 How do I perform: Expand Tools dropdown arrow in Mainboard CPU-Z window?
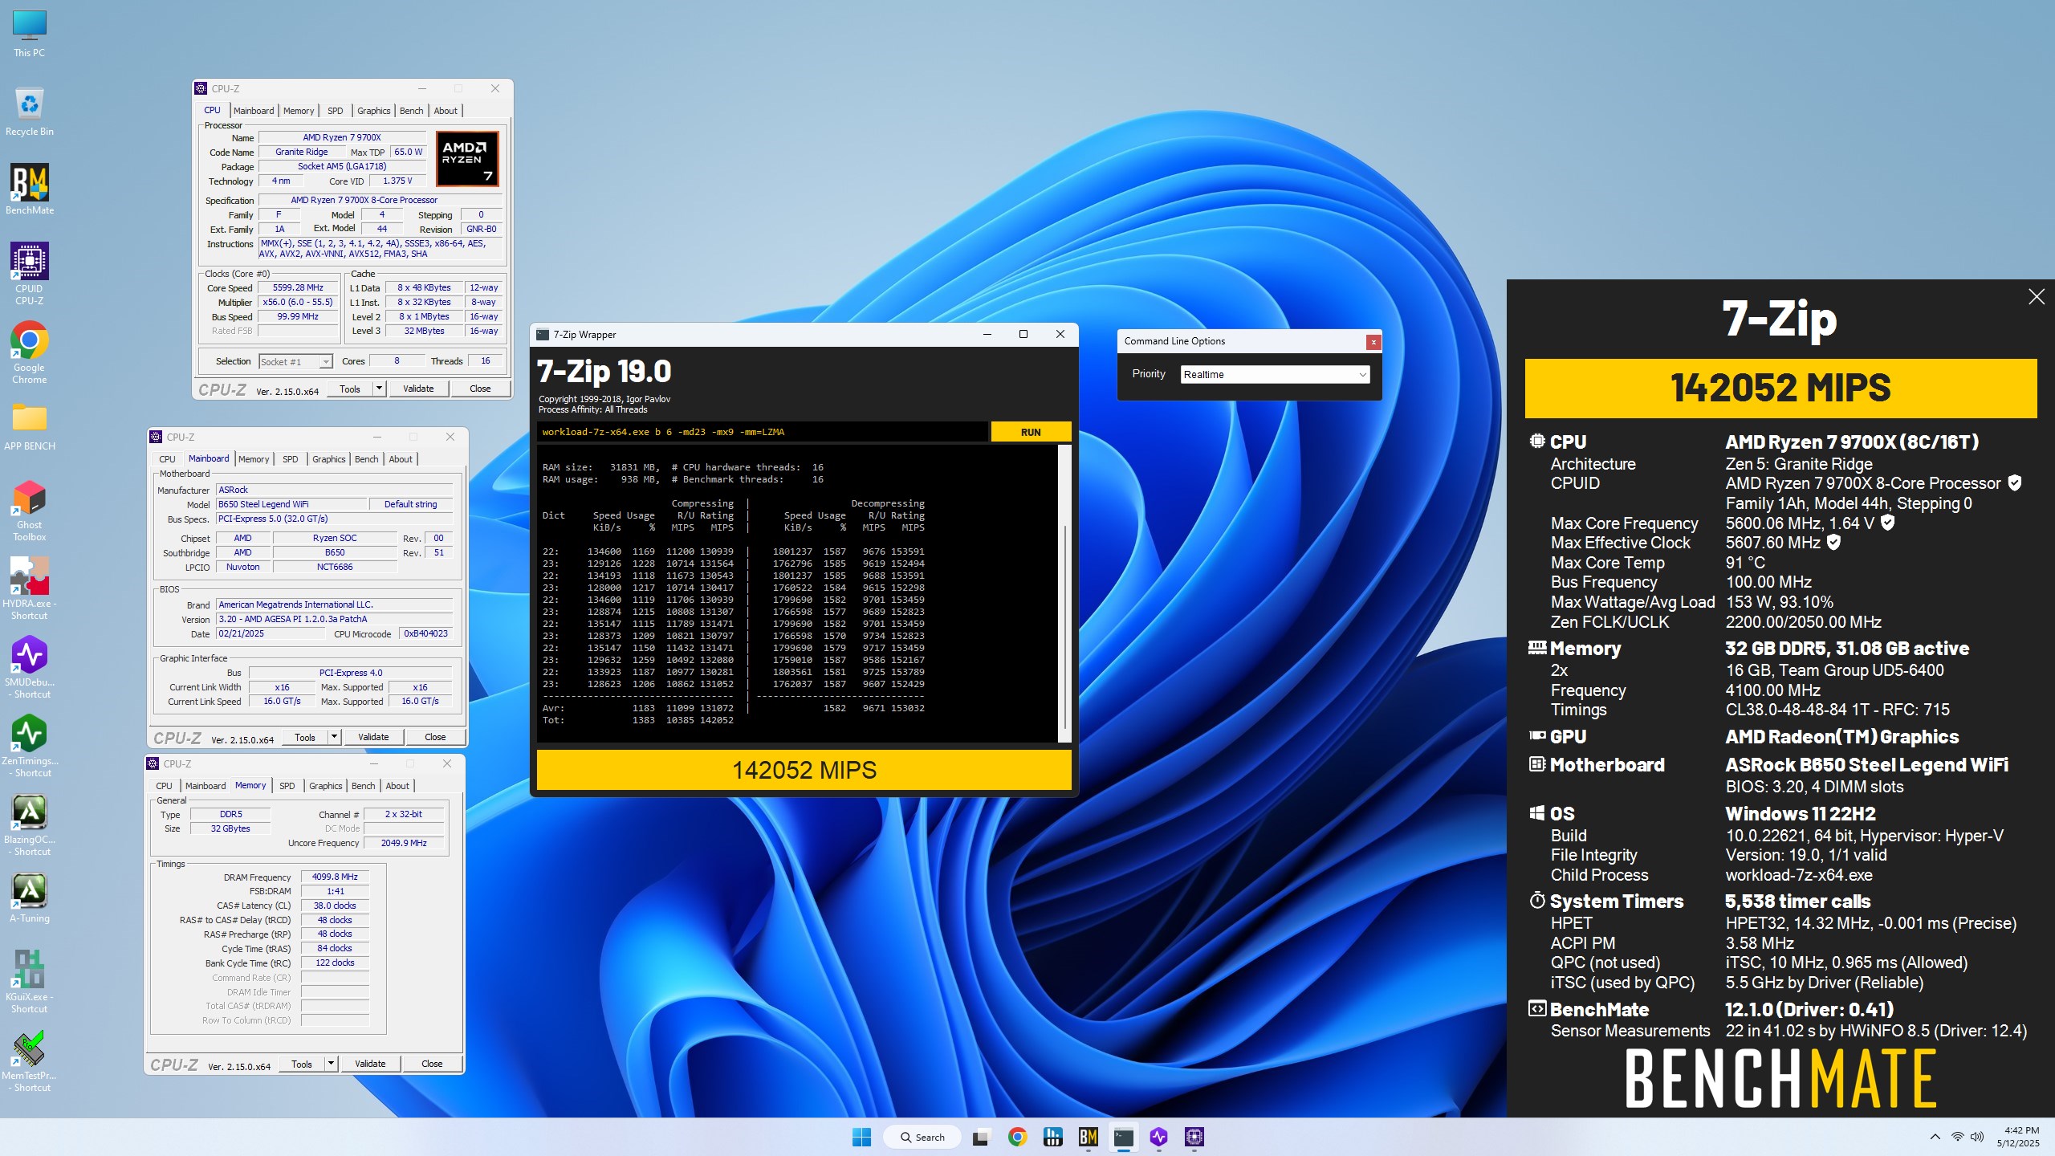pyautogui.click(x=334, y=737)
